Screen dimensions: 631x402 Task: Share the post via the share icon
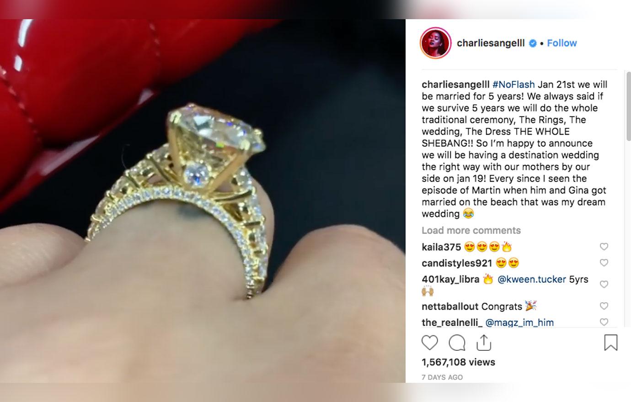pyautogui.click(x=484, y=342)
